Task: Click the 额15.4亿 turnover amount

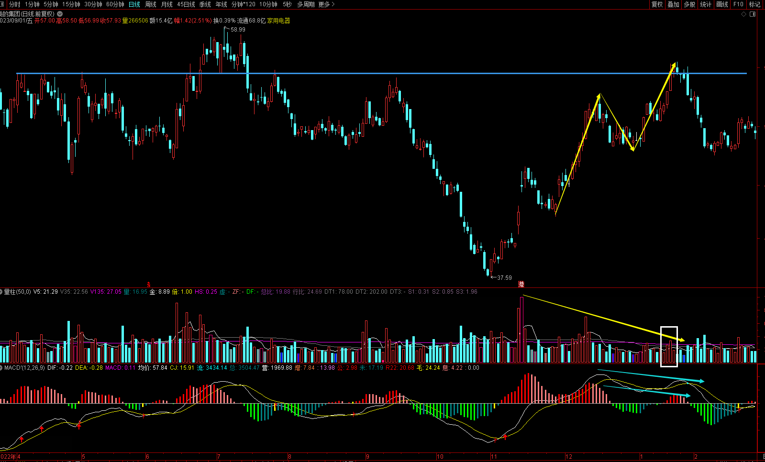Action: click(161, 21)
